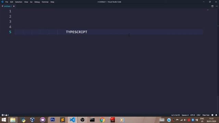
Task: Click the VS Code logo in title bar
Action: click(x=2, y=2)
